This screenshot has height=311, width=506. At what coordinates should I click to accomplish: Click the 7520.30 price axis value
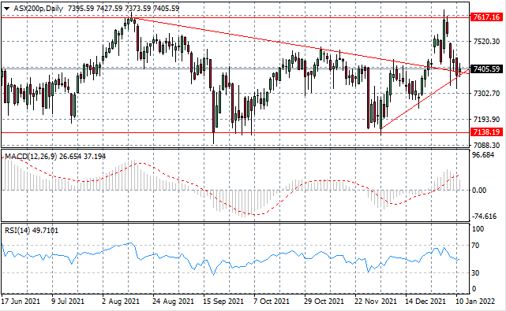(486, 42)
